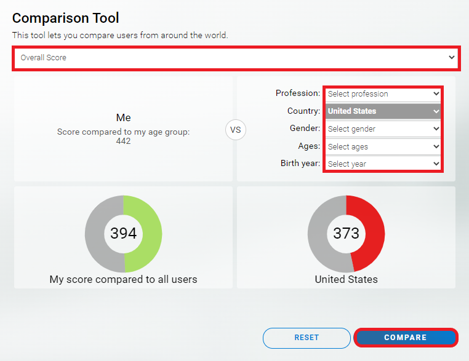
Task: Click the gray segment of the 373 donut
Action: point(319,234)
